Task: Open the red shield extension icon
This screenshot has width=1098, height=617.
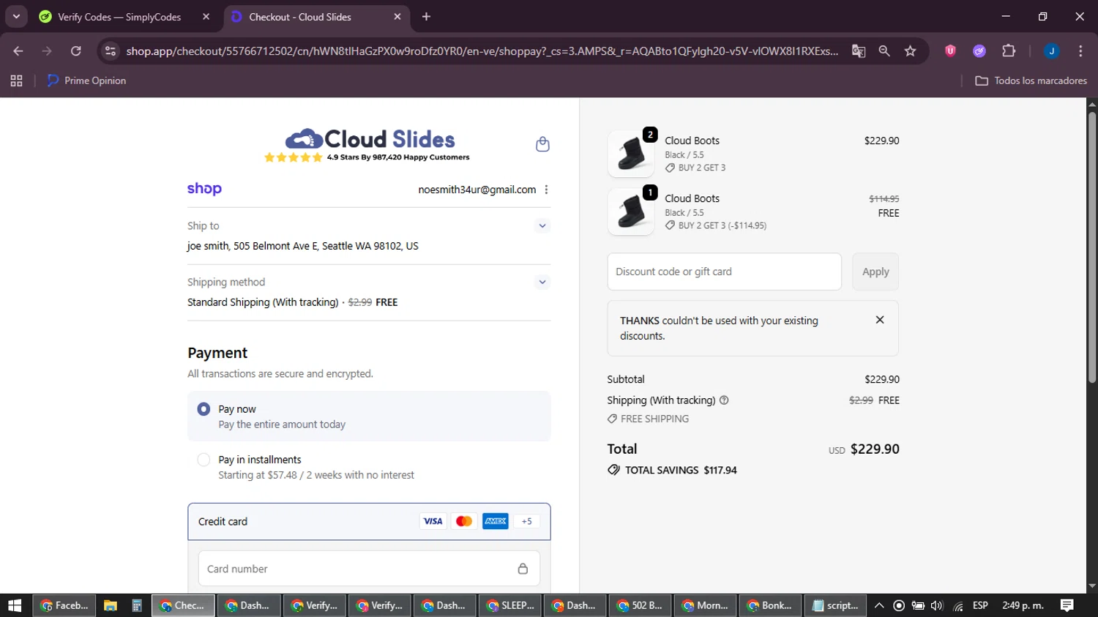Action: pos(950,51)
